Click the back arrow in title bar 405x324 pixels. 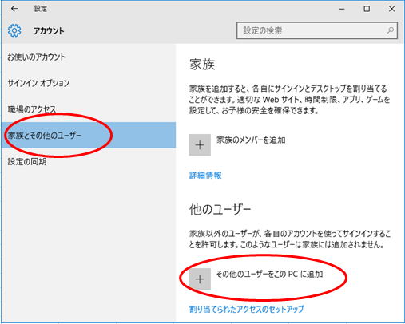pos(14,9)
